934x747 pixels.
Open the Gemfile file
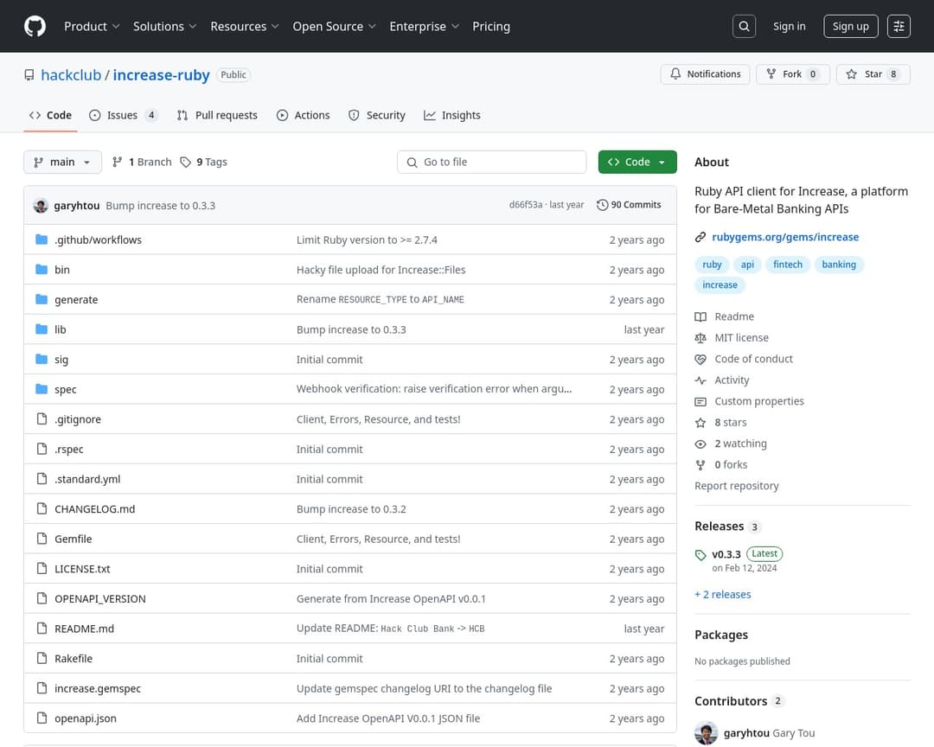point(74,539)
